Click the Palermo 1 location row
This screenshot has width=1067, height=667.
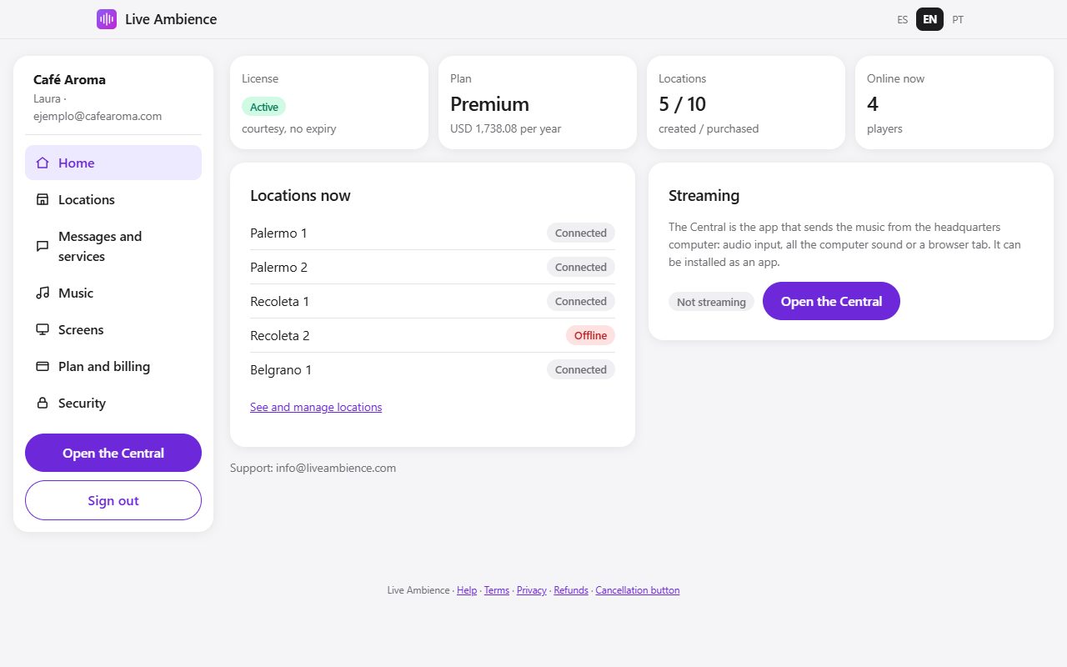[x=433, y=233]
